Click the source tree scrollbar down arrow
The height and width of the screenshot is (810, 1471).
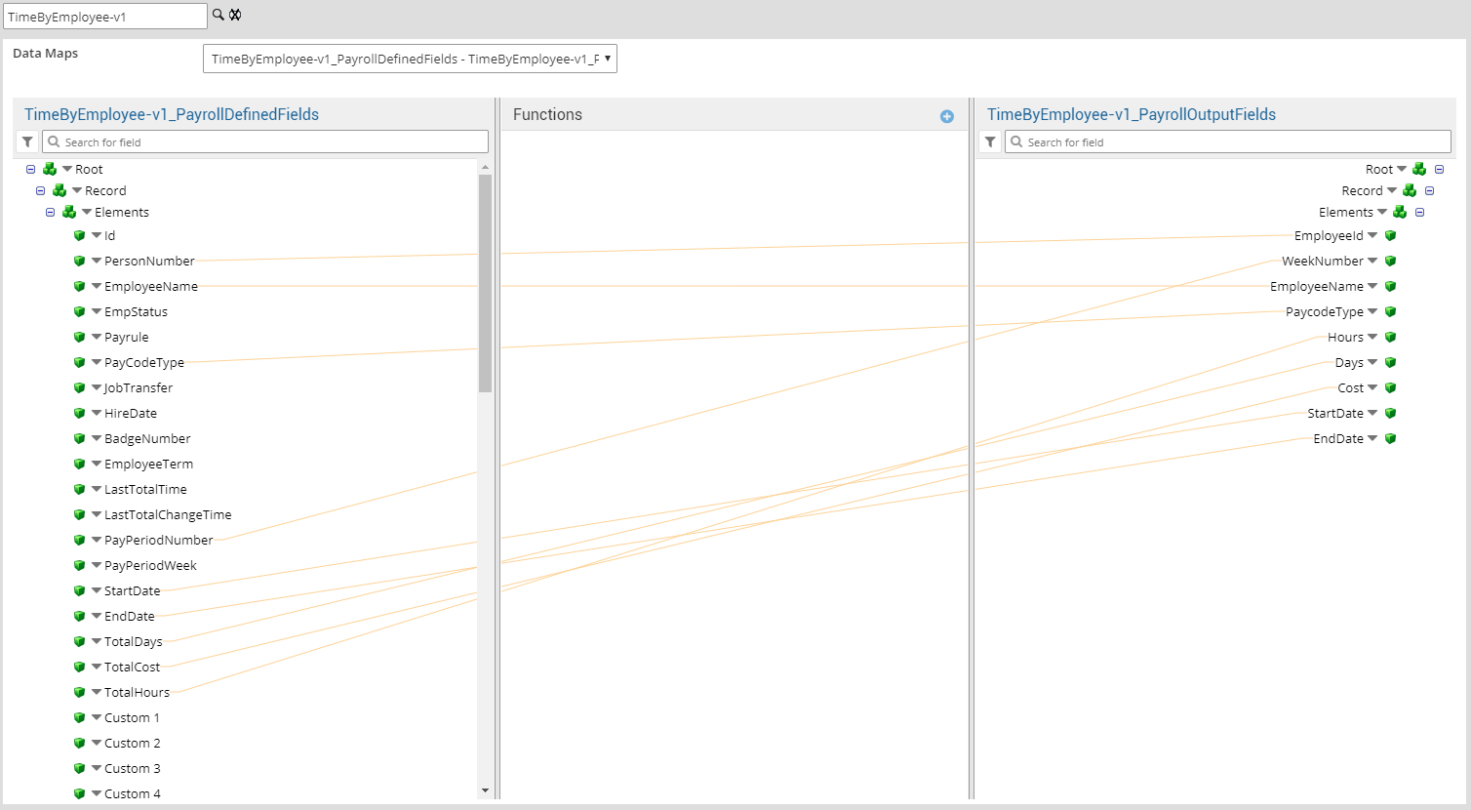[x=485, y=790]
